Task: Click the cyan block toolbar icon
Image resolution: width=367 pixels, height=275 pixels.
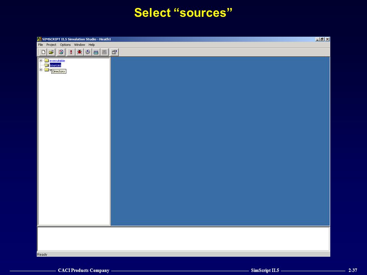Action: (x=96, y=52)
